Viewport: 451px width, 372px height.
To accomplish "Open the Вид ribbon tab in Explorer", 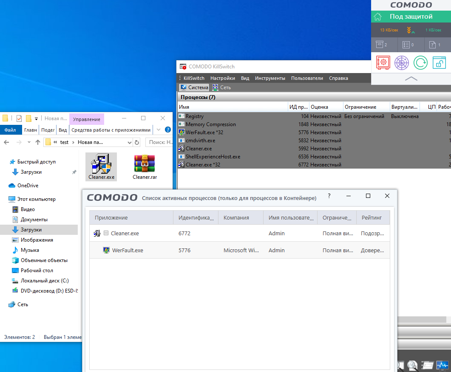I will (x=63, y=130).
